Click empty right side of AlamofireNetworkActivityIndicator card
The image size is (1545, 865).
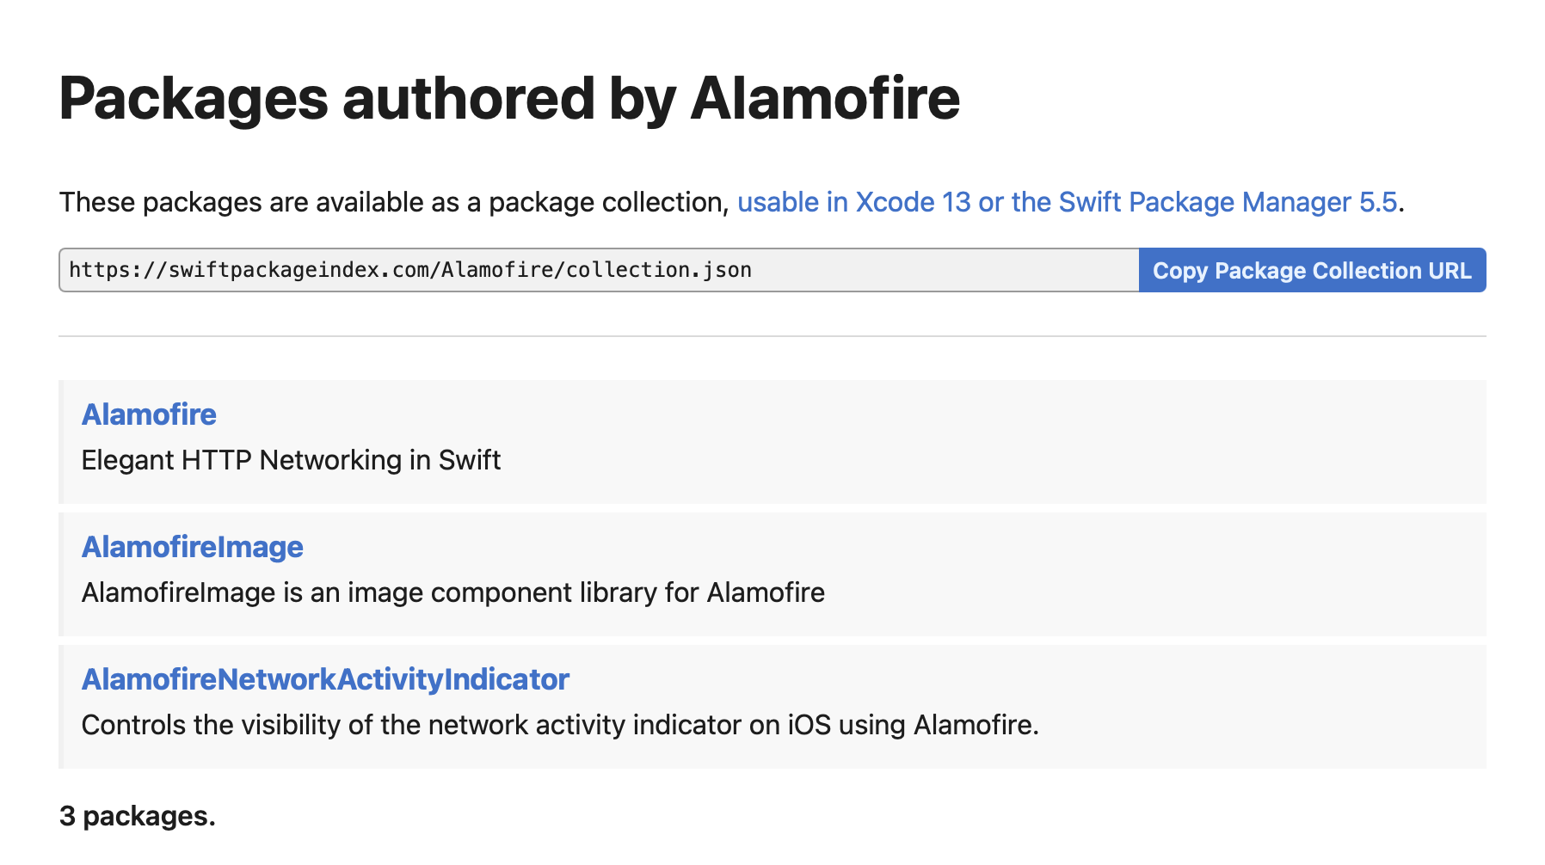pos(1290,707)
